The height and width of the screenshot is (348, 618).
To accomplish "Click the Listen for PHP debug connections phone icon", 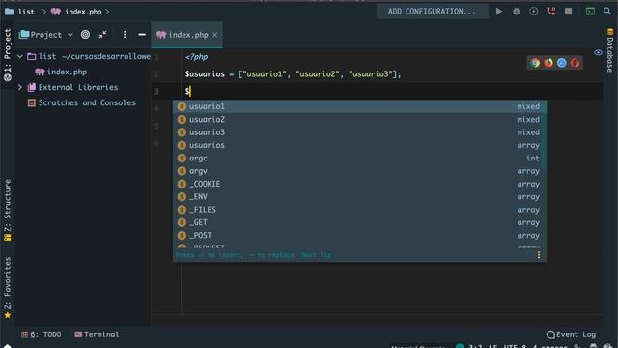I will pyautogui.click(x=551, y=12).
